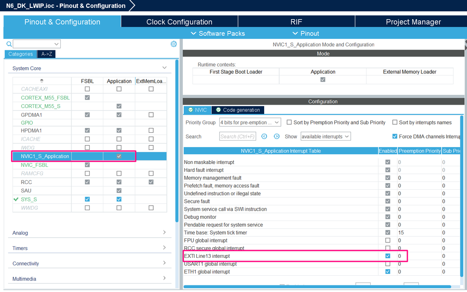Viewport: 467px width, 292px height.
Task: Toggle Sort by interrupts names checkbox
Action: tap(395, 122)
